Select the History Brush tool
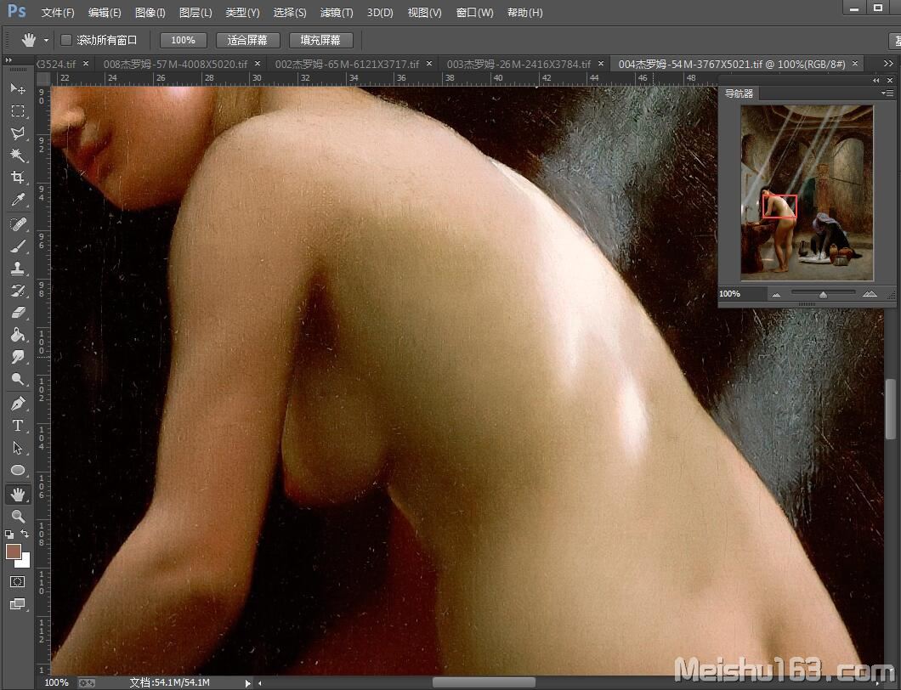 point(18,291)
